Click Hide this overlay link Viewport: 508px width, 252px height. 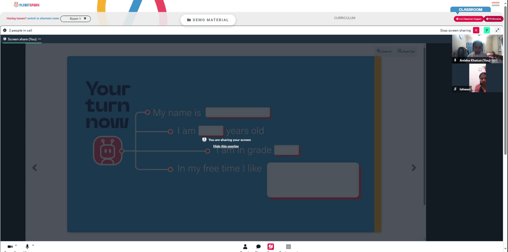[x=226, y=146]
